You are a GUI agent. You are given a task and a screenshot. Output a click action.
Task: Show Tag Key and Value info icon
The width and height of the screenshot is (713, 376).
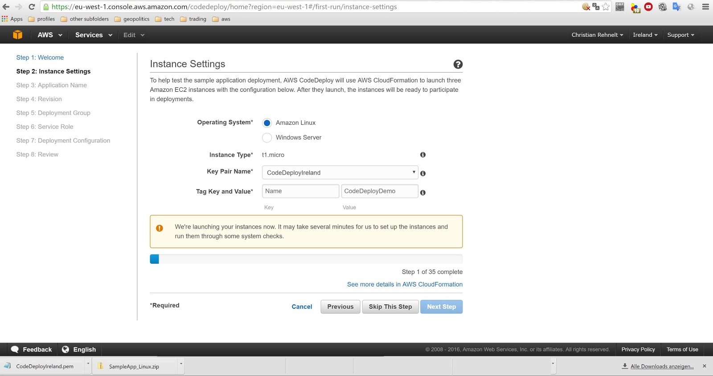pos(423,192)
